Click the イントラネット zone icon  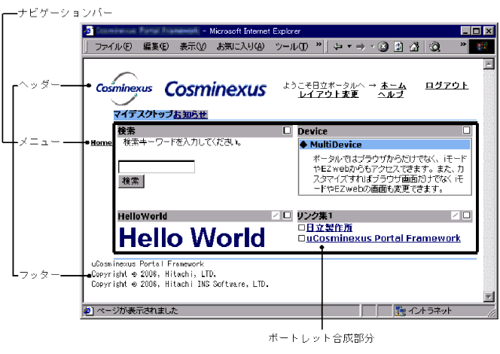click(x=400, y=310)
